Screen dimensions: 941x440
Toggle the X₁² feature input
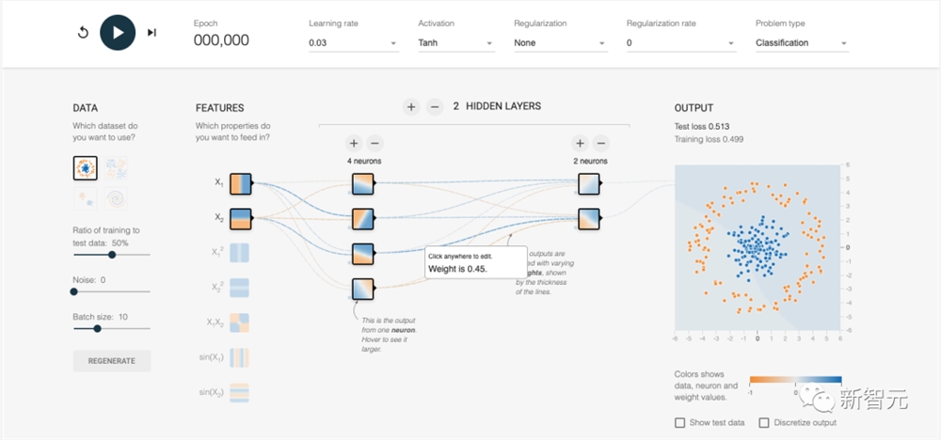pos(240,252)
